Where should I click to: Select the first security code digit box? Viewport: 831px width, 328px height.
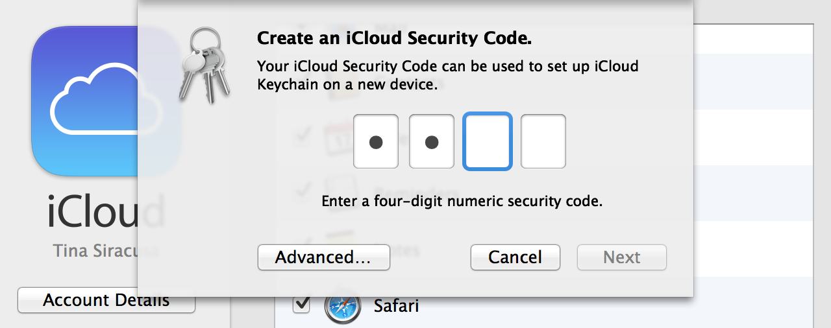[376, 141]
